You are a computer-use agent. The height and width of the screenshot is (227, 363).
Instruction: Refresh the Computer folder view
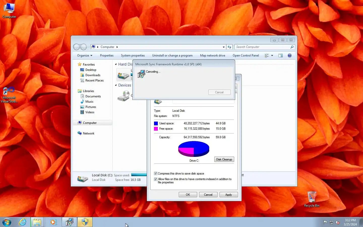229,47
